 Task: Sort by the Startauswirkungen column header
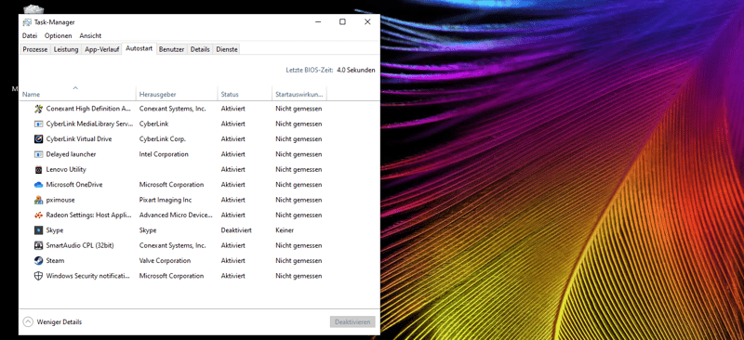pyautogui.click(x=299, y=95)
